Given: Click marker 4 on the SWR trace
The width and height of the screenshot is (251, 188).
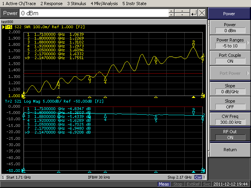Looking at the screenshot, I should (105, 80).
